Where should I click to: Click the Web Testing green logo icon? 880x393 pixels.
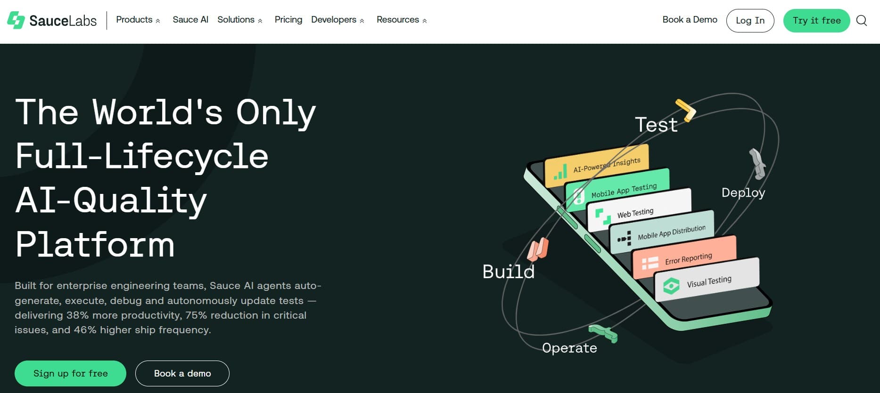603,217
